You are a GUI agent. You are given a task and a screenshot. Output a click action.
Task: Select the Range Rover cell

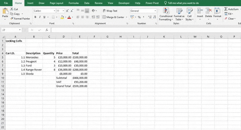pos(34,70)
